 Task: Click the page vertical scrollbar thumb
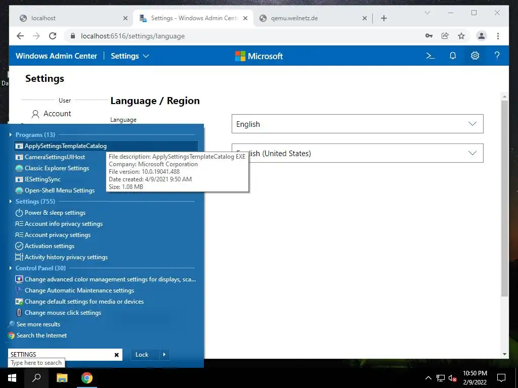coord(504,199)
